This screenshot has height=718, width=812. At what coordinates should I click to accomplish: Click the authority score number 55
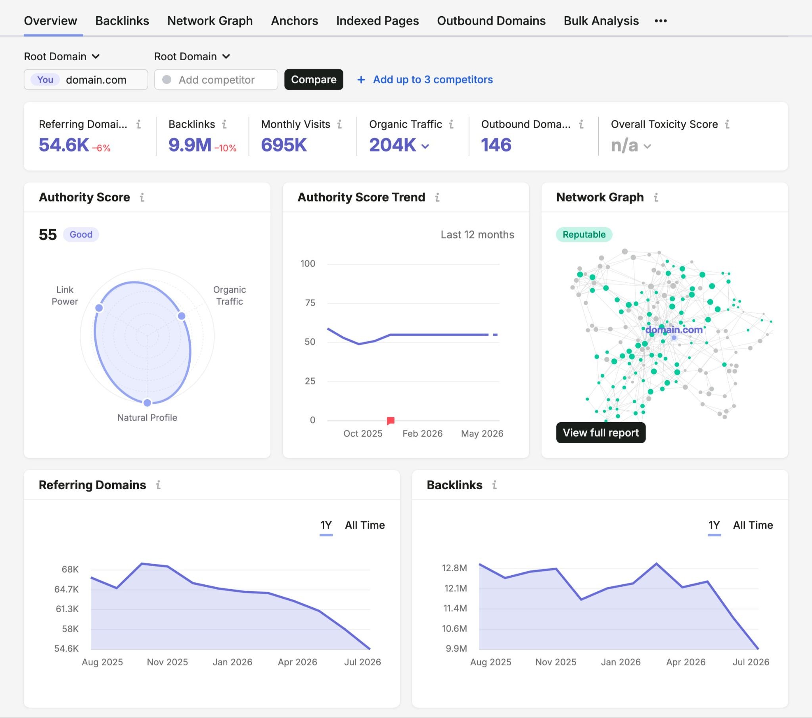pyautogui.click(x=48, y=234)
